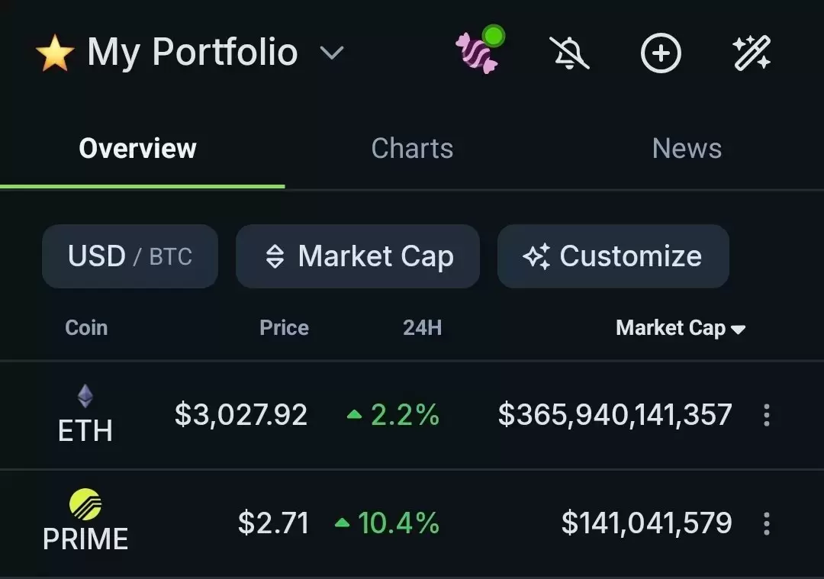Click the 24H column header
824x579 pixels.
tap(422, 328)
